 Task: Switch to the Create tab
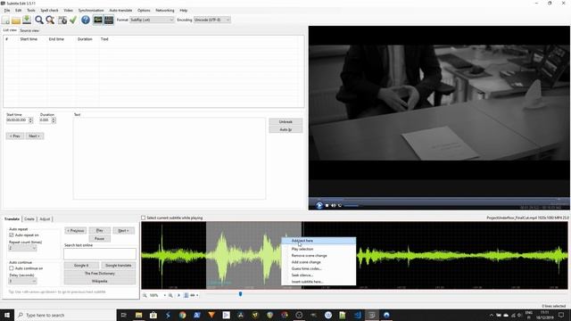pyautogui.click(x=29, y=219)
